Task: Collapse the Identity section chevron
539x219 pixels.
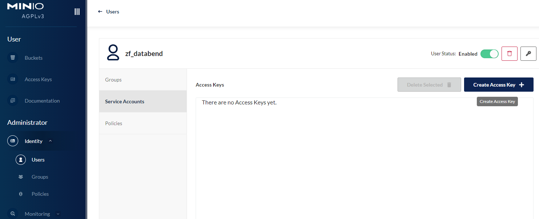Action: point(50,141)
